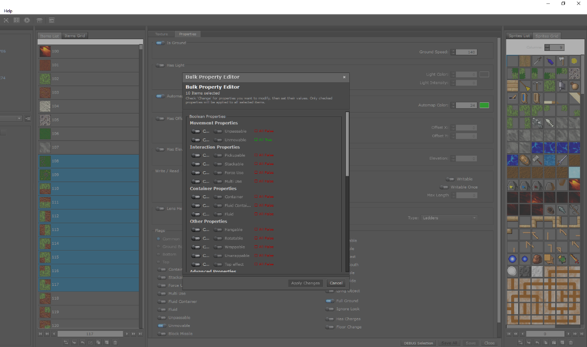
Task: Click the LOC icon in the top toolbar
Action: click(x=51, y=20)
